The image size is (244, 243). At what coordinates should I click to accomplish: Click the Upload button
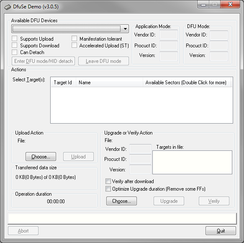coord(78,157)
